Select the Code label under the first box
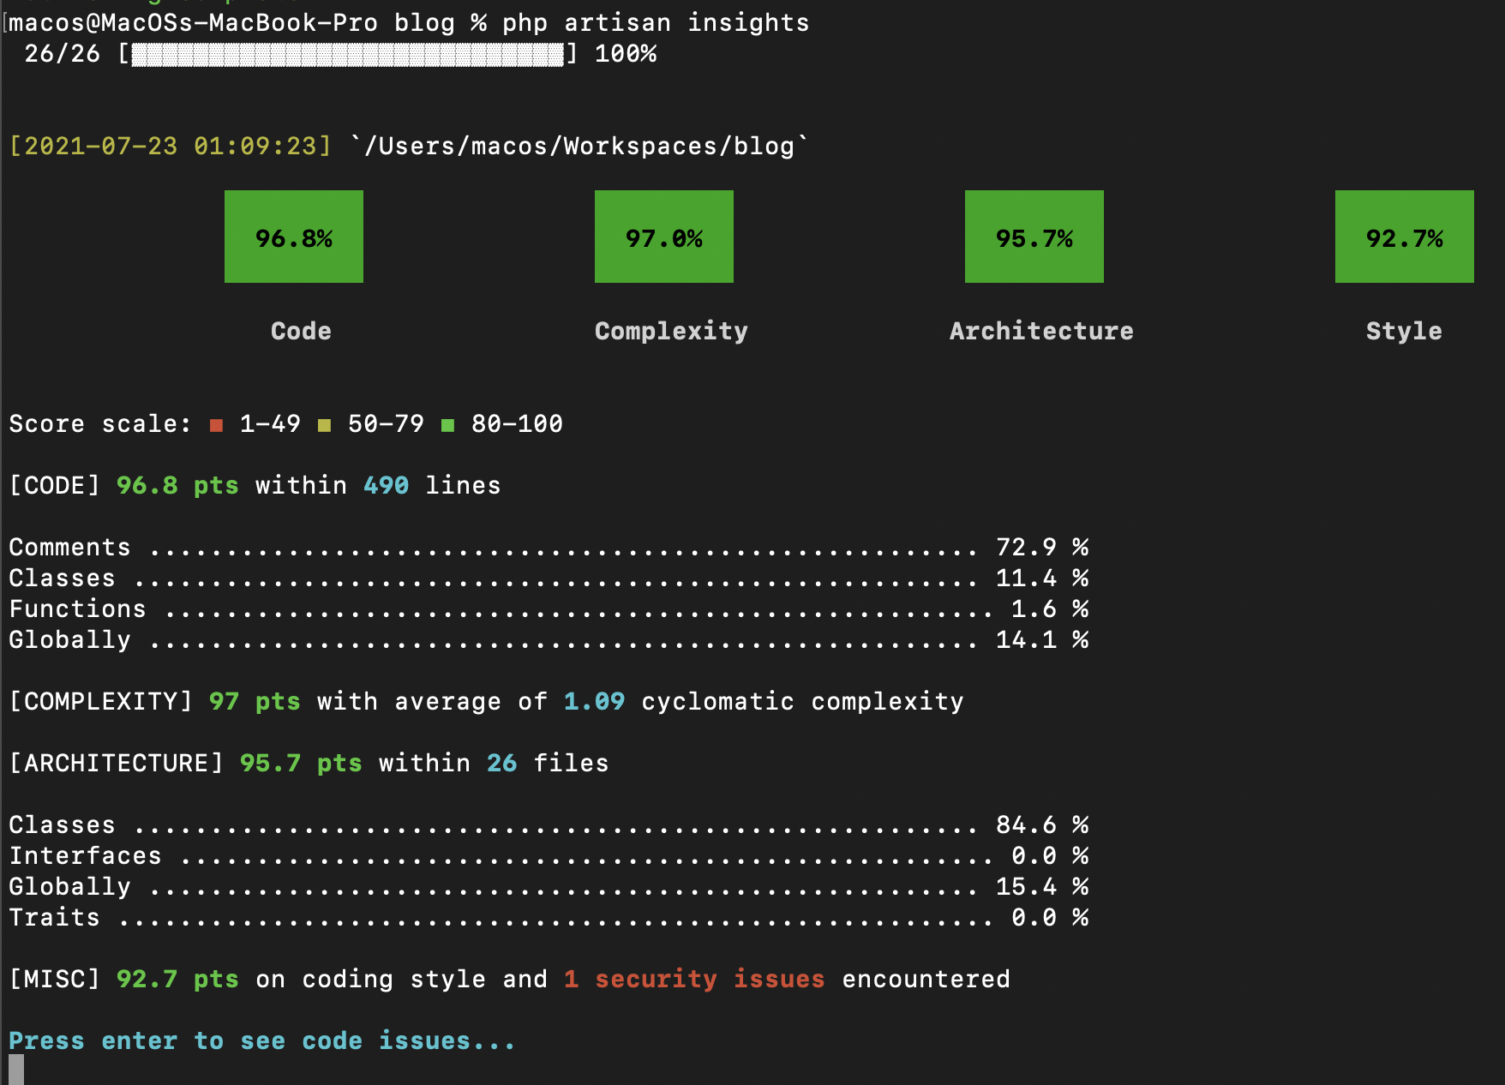Viewport: 1505px width, 1085px height. tap(300, 331)
